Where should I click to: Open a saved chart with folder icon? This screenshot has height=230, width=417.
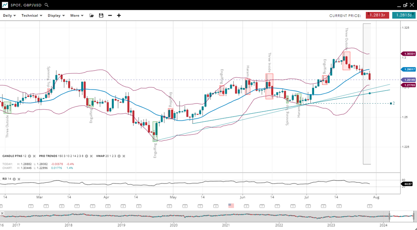tap(91, 16)
